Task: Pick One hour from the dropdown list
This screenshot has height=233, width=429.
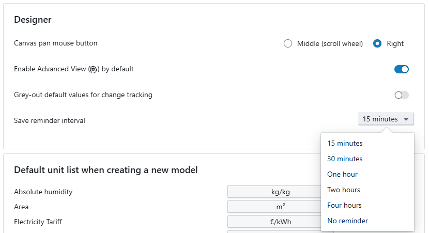Action: (x=342, y=174)
